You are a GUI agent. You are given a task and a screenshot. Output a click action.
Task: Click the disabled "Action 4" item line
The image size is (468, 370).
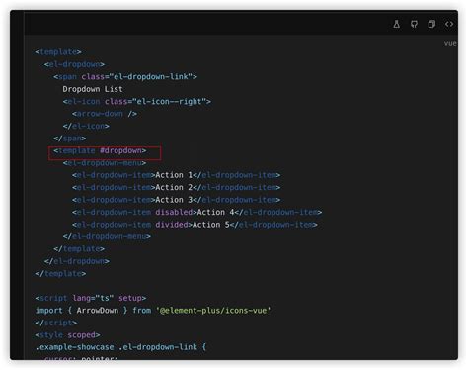(196, 212)
